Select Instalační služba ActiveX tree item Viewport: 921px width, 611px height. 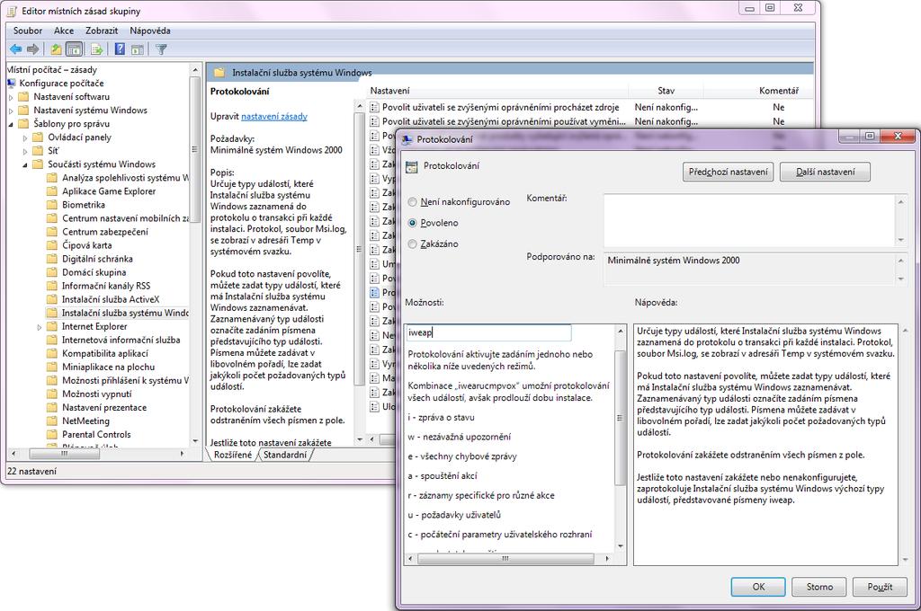point(111,298)
